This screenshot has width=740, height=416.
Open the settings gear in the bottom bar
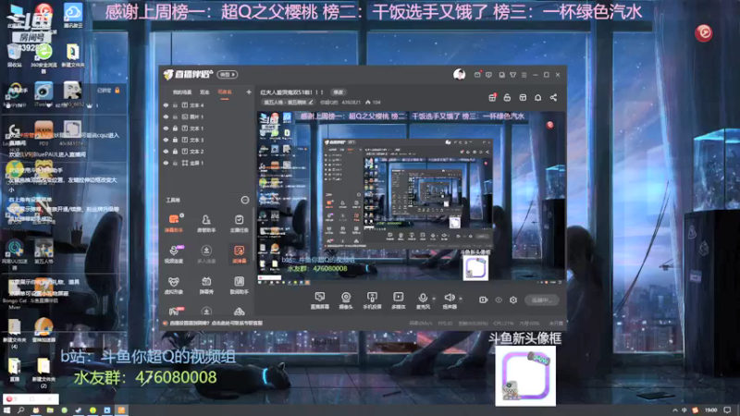513,300
